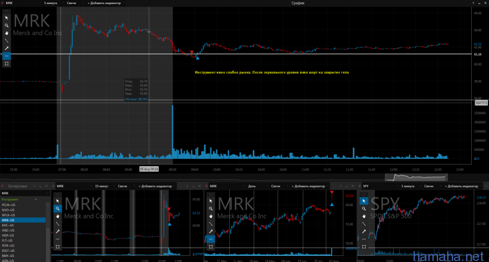
Task: Select KHC–US in quotes list
Action: (x=23, y=225)
